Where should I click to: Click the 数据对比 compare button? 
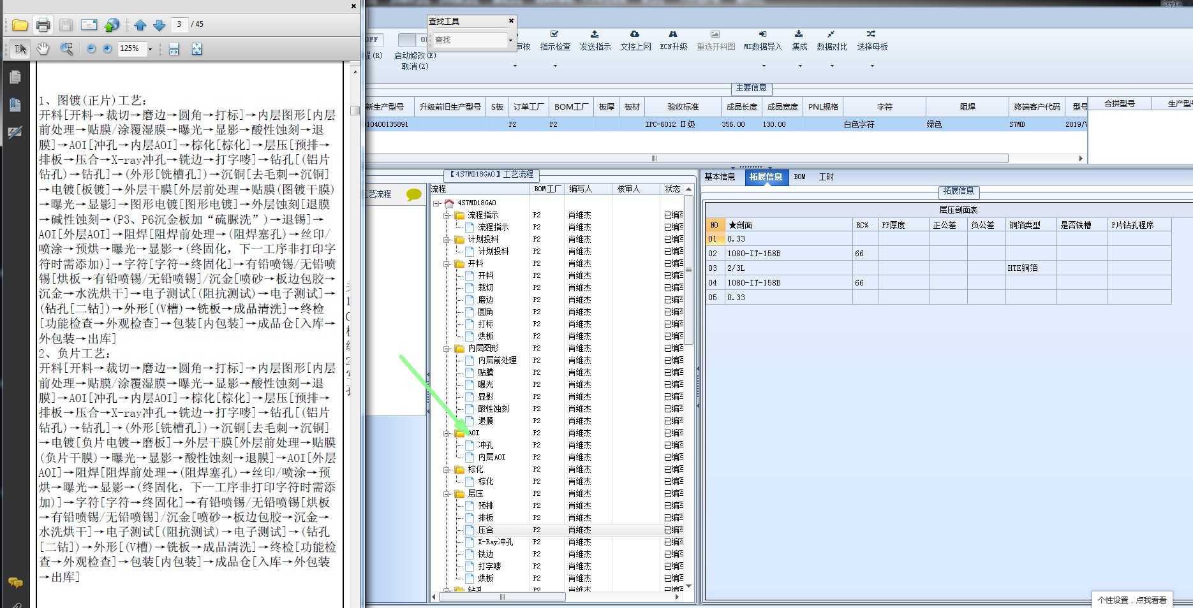point(832,41)
